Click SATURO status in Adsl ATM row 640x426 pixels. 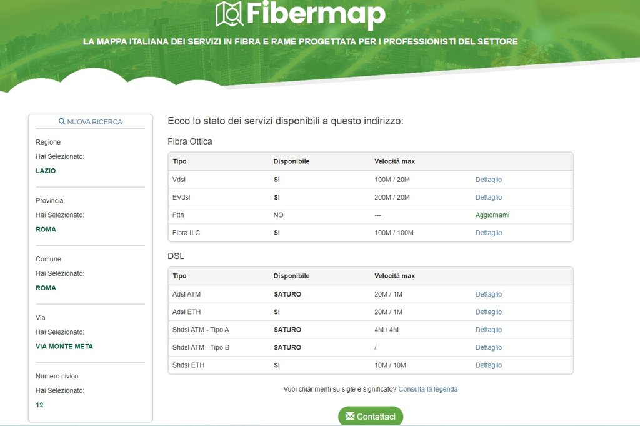pyautogui.click(x=287, y=294)
